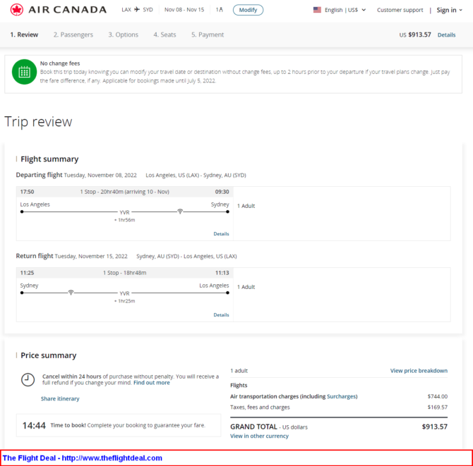Screen dimensions: 473x466
Task: Click the Air Canada maple leaf logo
Action: coord(17,10)
